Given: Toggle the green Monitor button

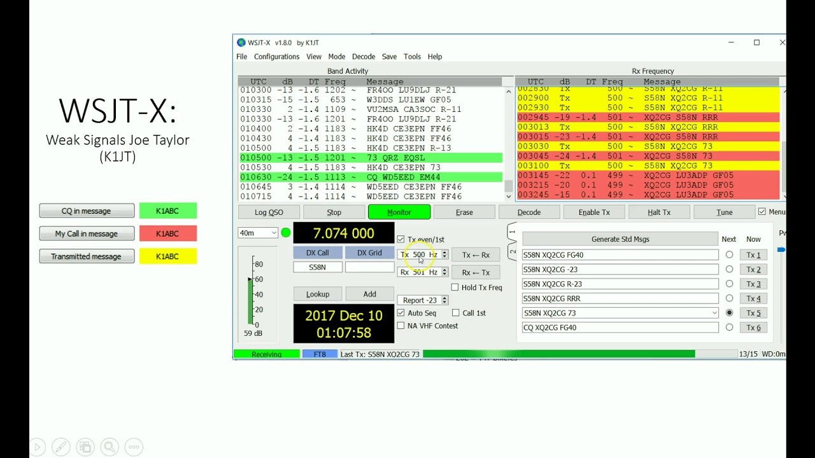Looking at the screenshot, I should click(399, 212).
